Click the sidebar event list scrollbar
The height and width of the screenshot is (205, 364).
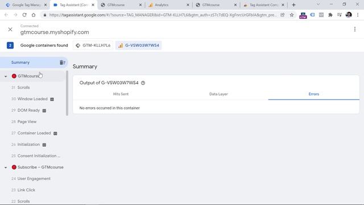click(67, 93)
